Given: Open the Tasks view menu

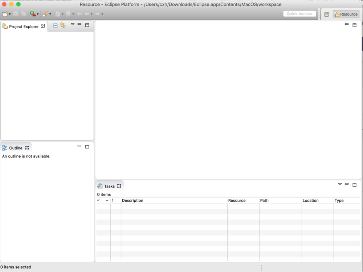Looking at the screenshot, I should pos(340,184).
